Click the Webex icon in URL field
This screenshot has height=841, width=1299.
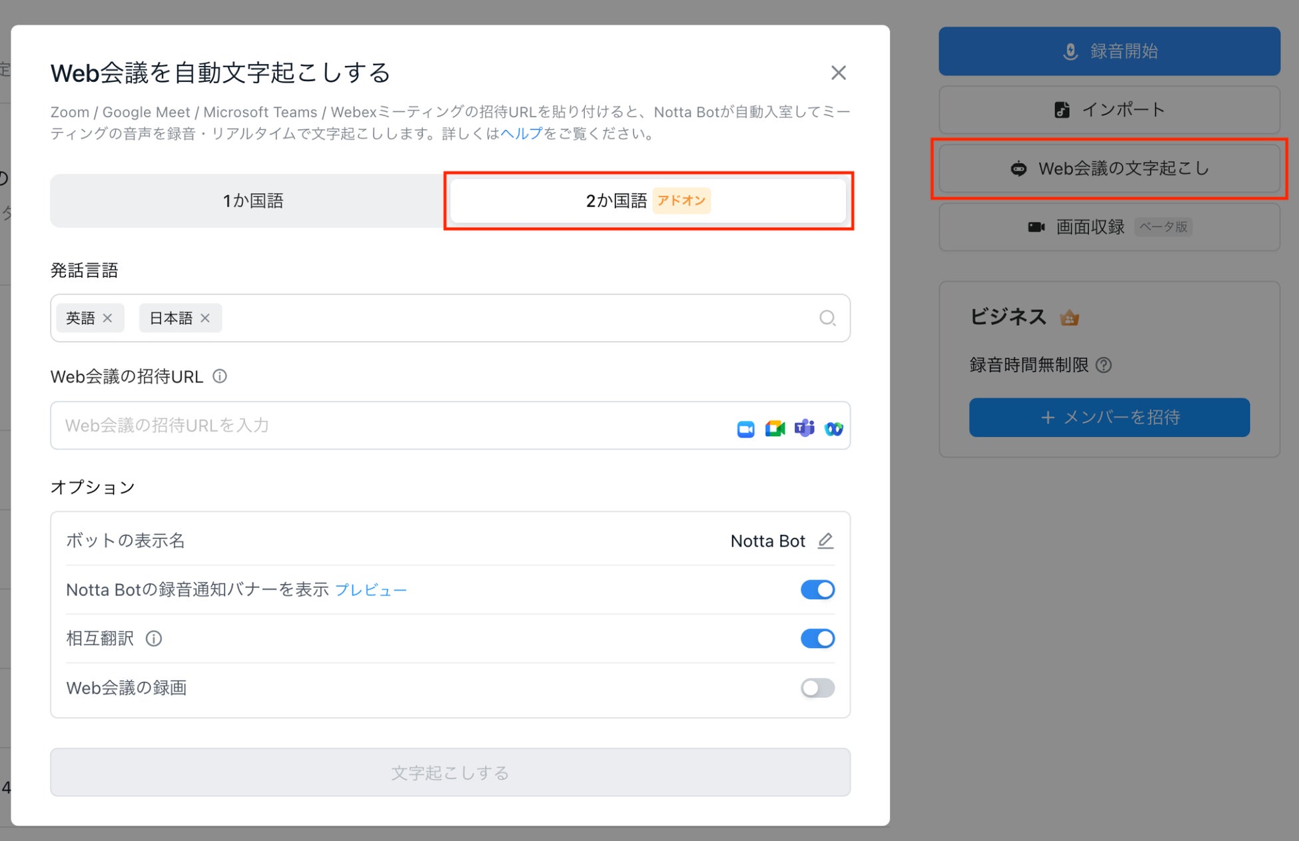point(833,429)
